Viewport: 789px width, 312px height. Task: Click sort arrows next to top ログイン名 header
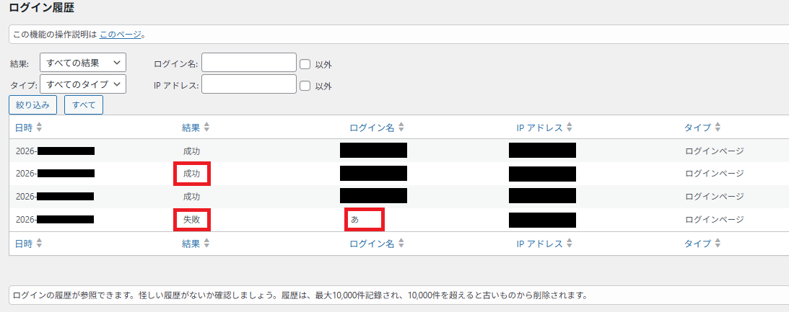[401, 128]
